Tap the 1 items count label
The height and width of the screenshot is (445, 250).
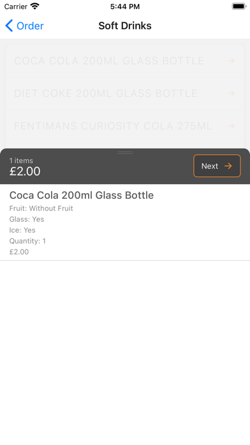(x=21, y=160)
